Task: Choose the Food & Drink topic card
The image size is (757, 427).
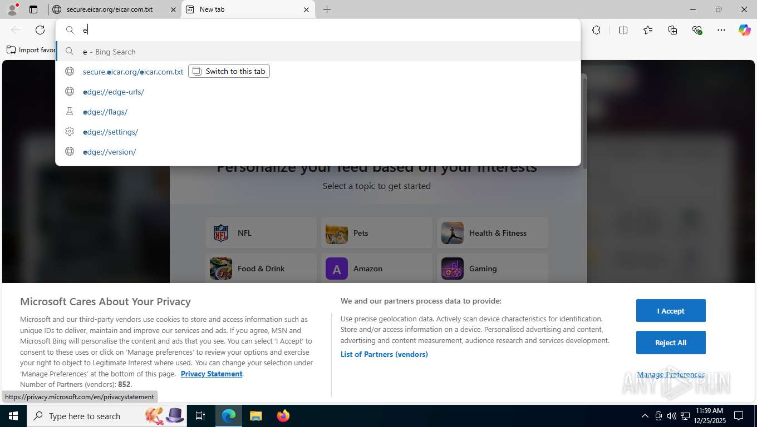Action: pyautogui.click(x=261, y=269)
